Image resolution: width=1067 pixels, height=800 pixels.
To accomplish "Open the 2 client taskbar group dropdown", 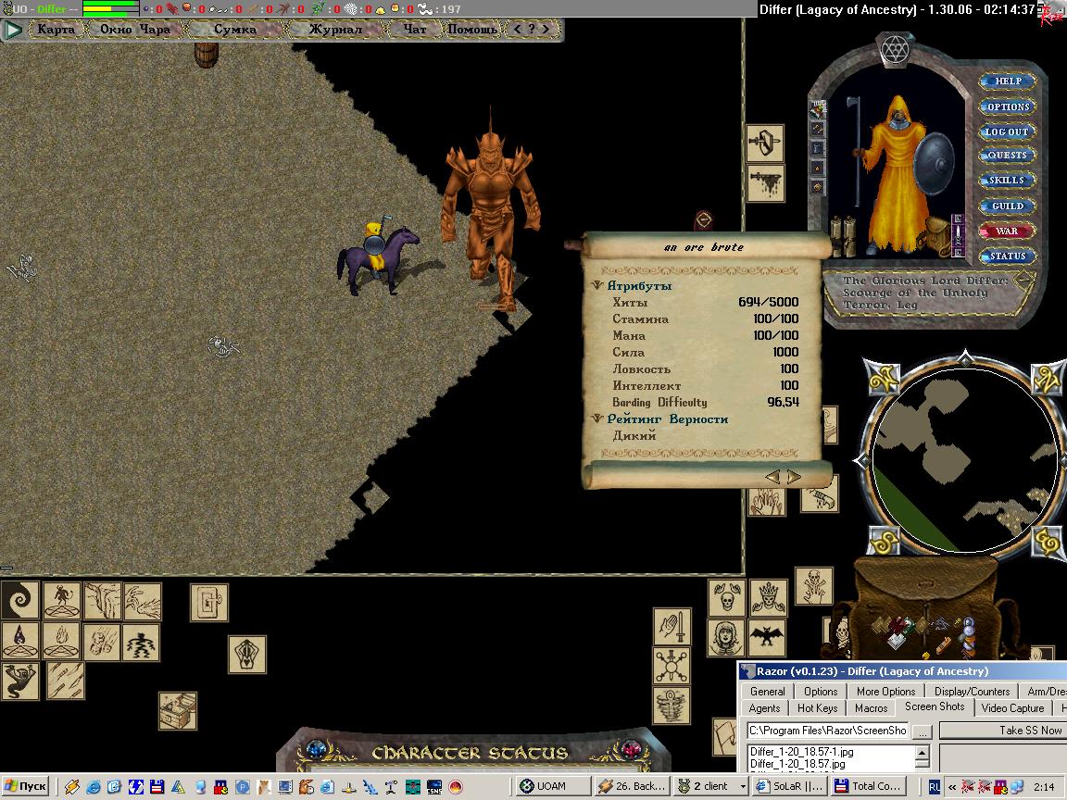I will [742, 786].
